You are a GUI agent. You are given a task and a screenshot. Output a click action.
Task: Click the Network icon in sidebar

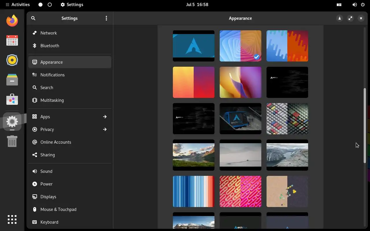pos(35,33)
